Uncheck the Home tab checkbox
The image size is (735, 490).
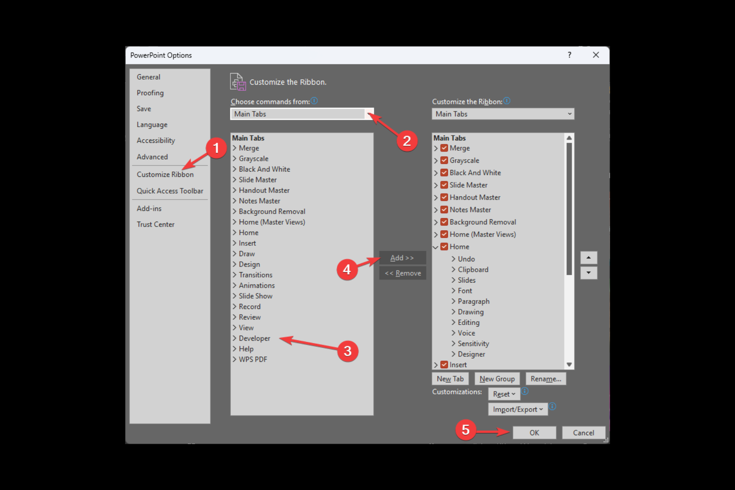(444, 247)
